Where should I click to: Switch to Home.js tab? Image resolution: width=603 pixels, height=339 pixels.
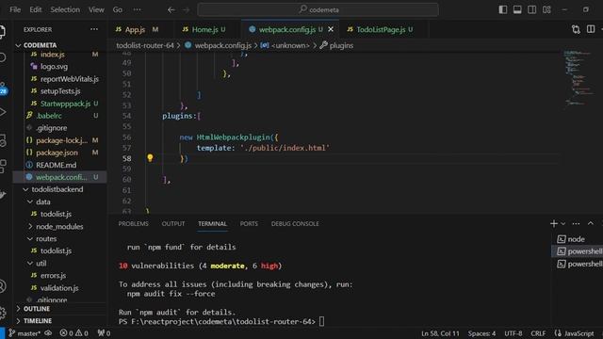[204, 29]
